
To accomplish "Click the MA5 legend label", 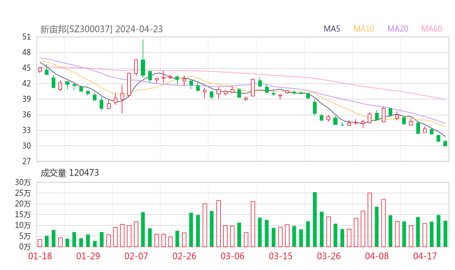I will click(331, 29).
